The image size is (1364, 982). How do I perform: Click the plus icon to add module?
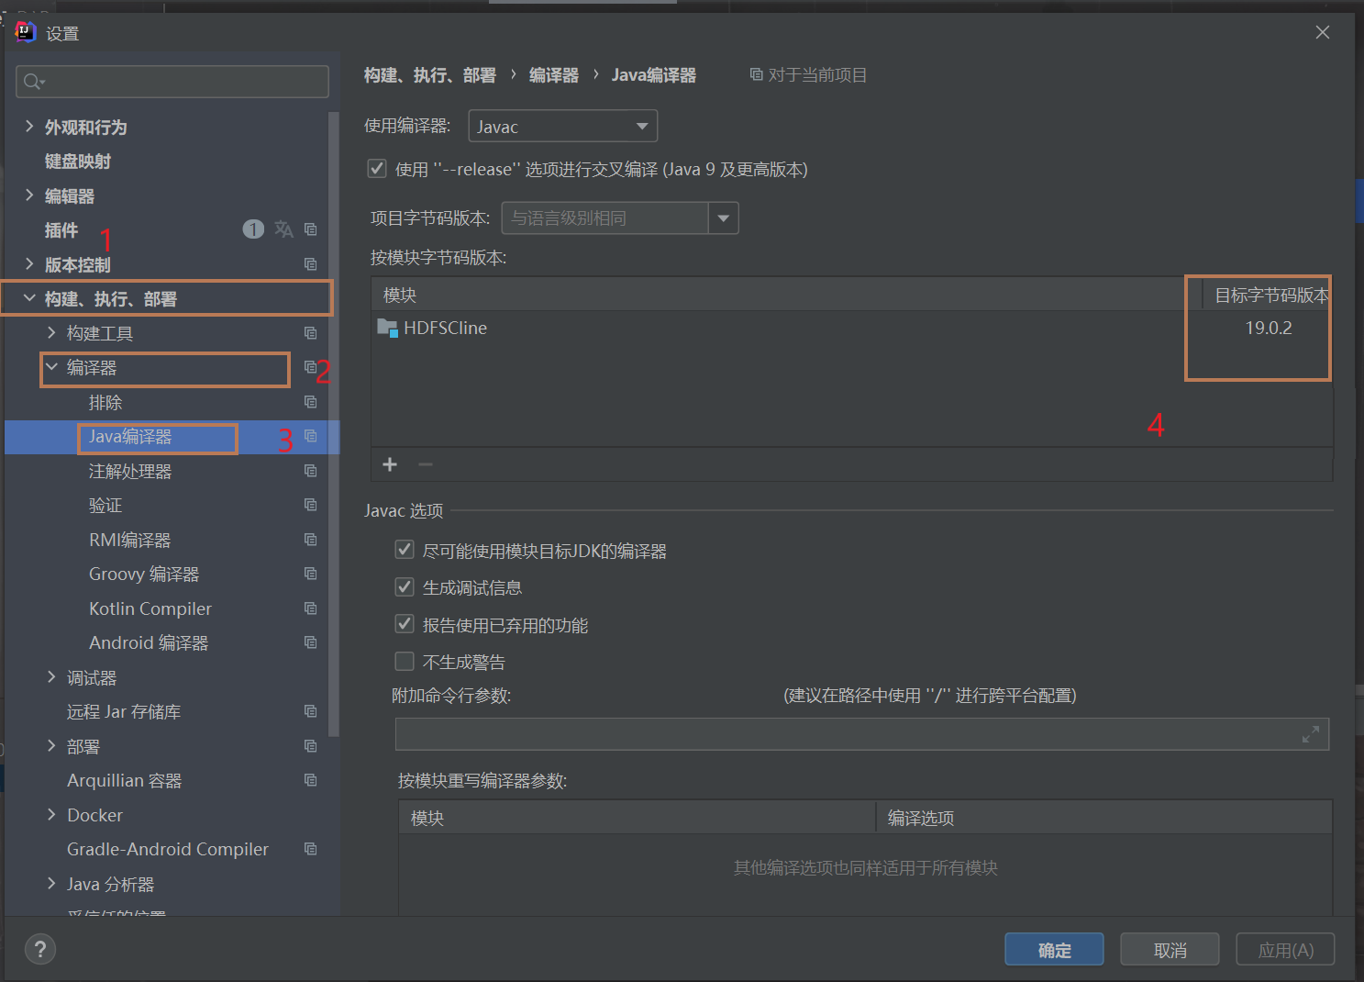[x=390, y=464]
